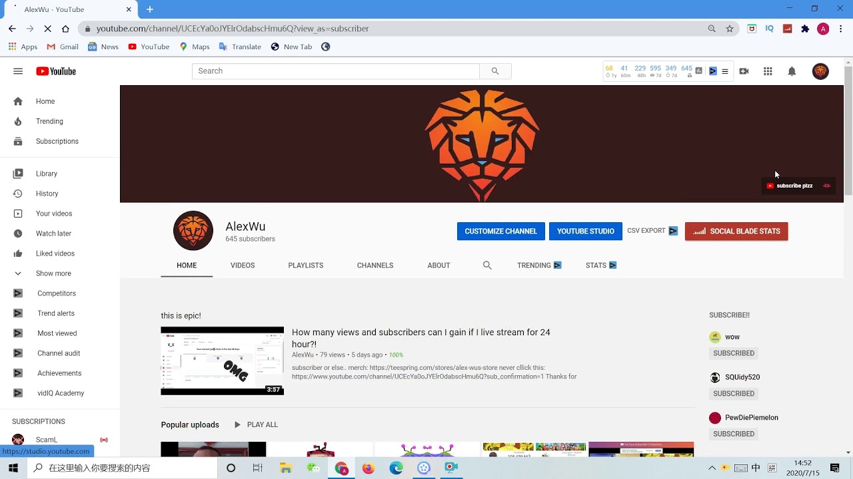
Task: Open vidIQ Channel audit
Action: (60, 353)
